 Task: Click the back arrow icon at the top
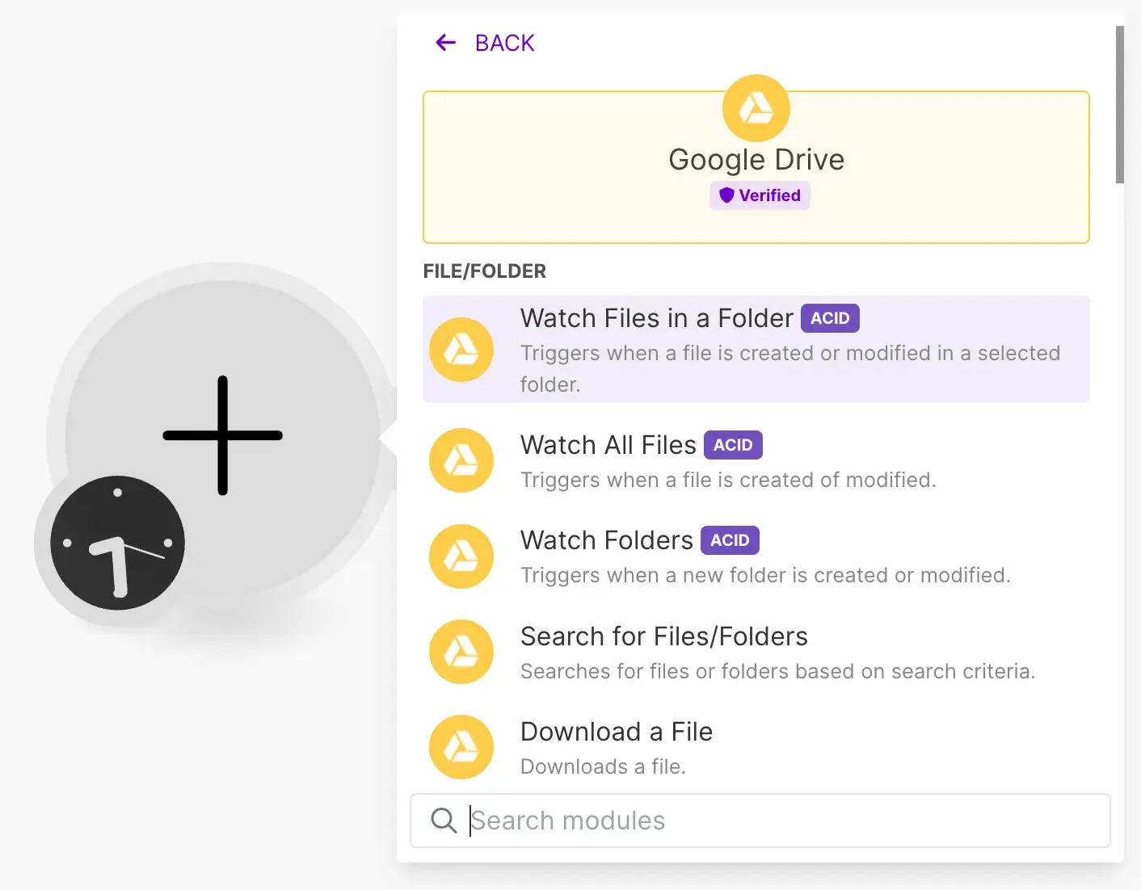[x=445, y=42]
